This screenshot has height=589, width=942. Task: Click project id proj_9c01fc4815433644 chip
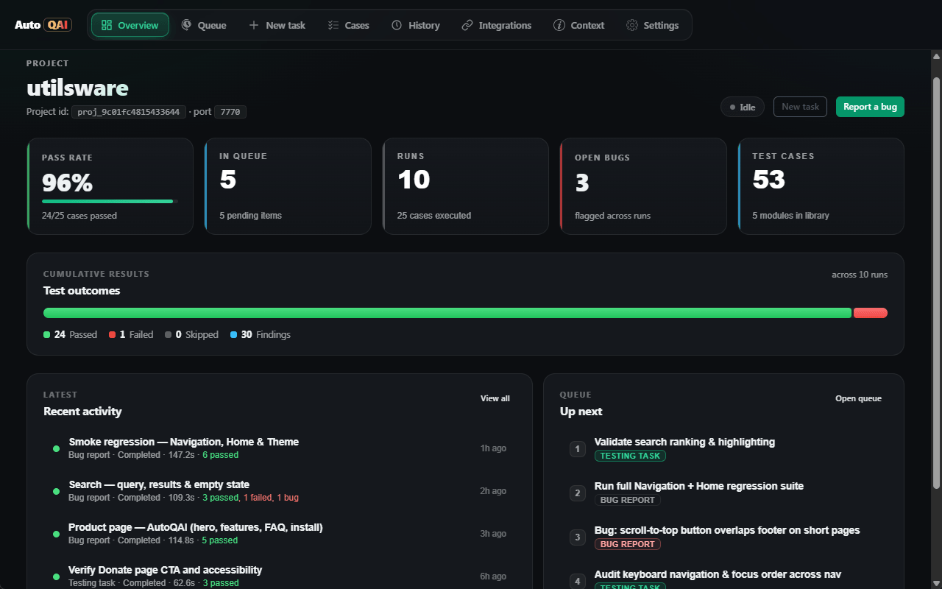[129, 112]
